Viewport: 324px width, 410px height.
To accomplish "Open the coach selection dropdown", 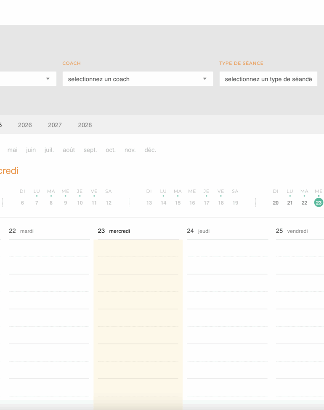I will coord(138,79).
